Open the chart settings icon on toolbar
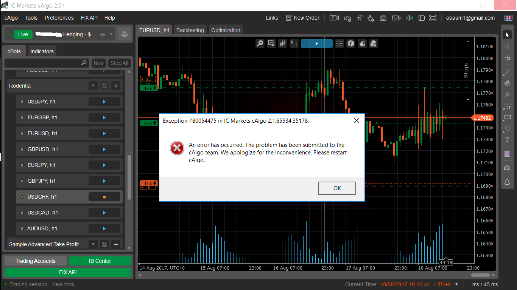 tap(271, 43)
